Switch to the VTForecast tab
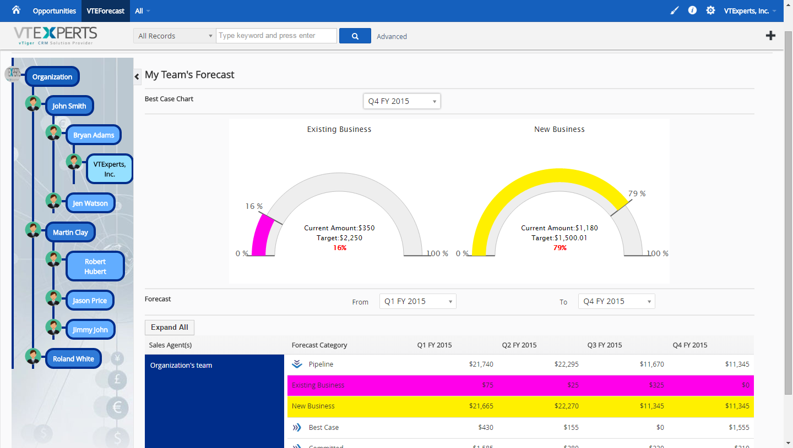Viewport: 793px width, 448px height. pos(105,11)
